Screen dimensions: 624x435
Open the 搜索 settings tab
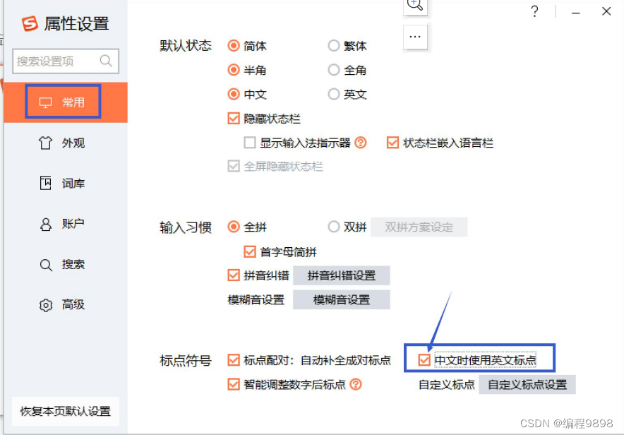click(x=66, y=265)
